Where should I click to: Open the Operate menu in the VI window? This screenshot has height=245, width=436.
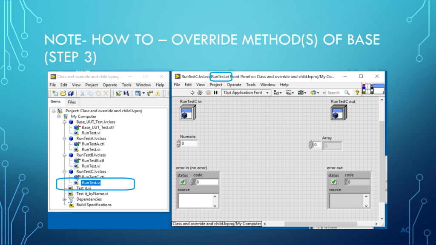coord(234,85)
